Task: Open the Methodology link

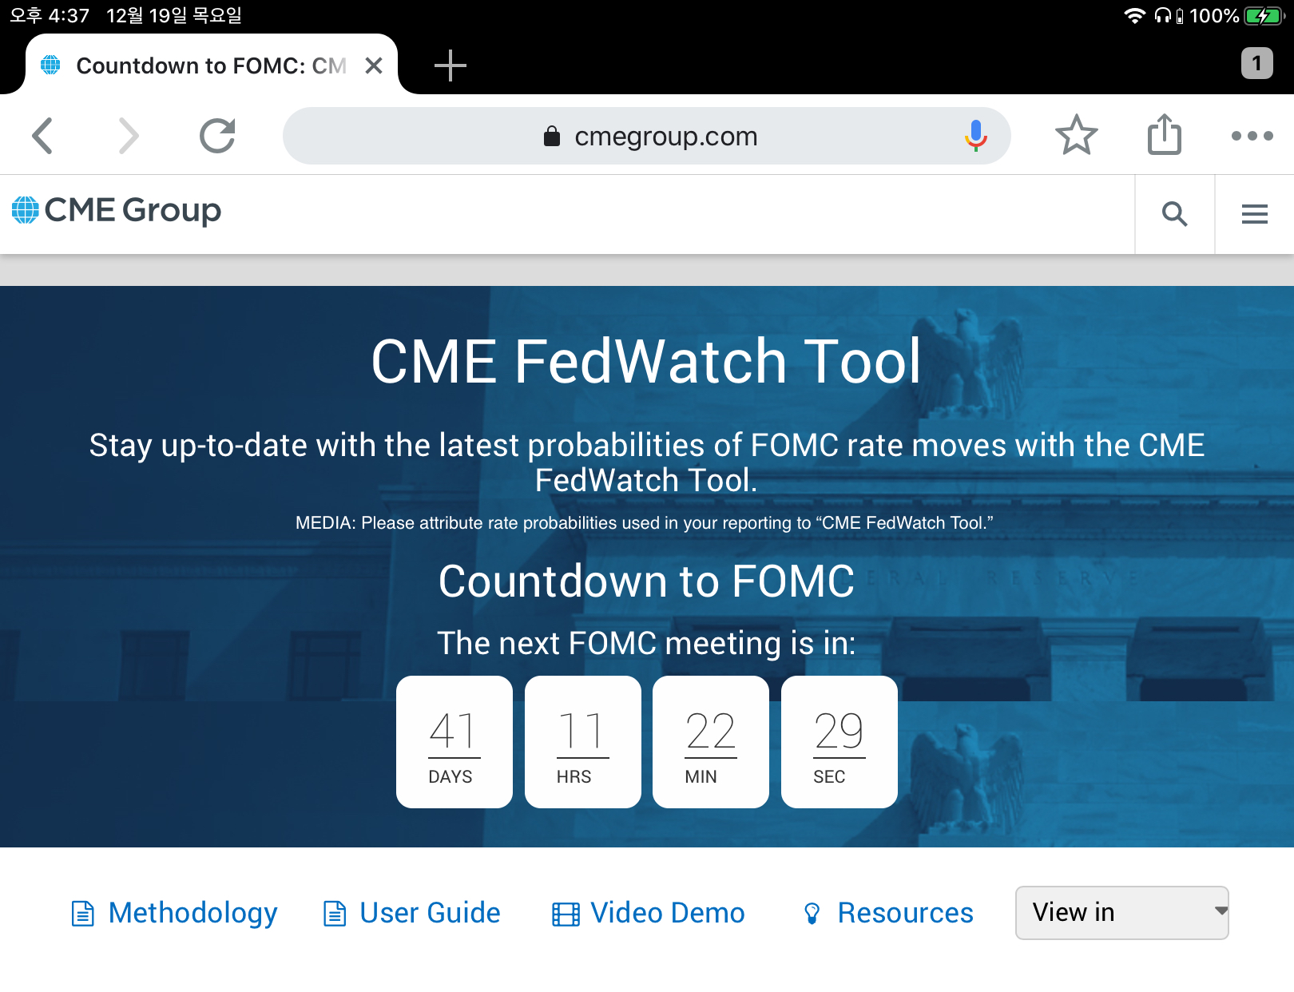Action: [174, 913]
